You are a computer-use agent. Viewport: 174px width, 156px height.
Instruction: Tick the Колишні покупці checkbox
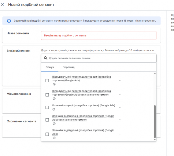(x=47, y=107)
